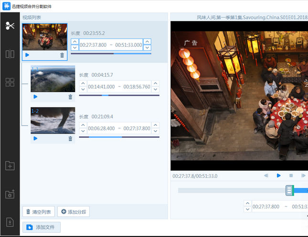This screenshot has height=237, width=308.
Task: Select the clip 1-1 cloud mountain thumbnail
Action: click(x=53, y=79)
